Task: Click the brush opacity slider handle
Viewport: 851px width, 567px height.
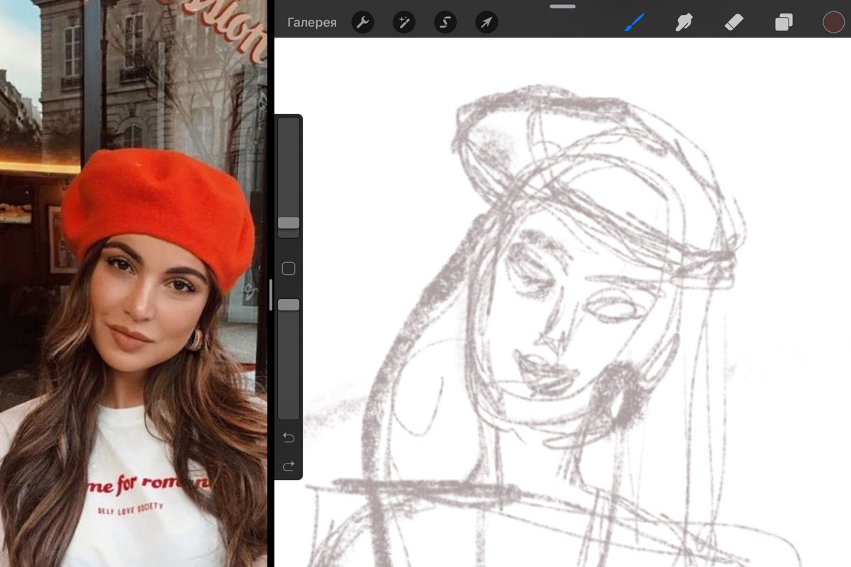Action: [289, 305]
